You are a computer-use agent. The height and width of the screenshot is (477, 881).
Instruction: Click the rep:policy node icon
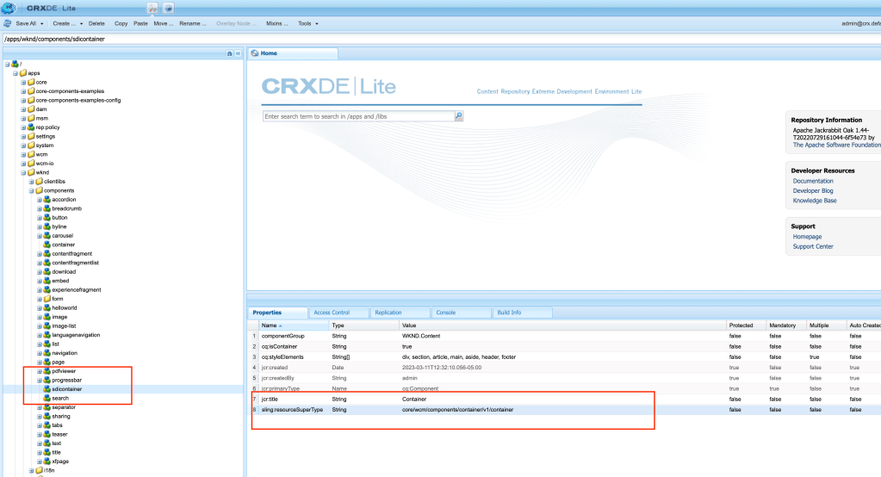click(x=31, y=127)
